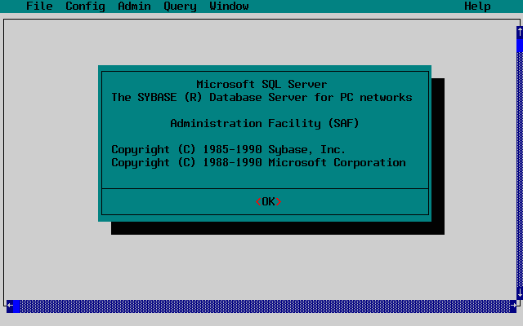The height and width of the screenshot is (326, 523).
Task: Open the Help menu
Action: tap(477, 6)
